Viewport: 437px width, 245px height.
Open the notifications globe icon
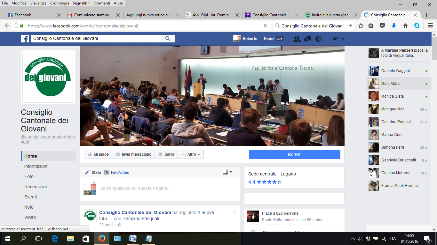click(x=318, y=39)
